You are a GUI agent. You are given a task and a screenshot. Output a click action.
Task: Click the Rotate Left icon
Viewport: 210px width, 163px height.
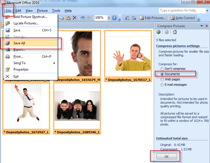(x=127, y=18)
